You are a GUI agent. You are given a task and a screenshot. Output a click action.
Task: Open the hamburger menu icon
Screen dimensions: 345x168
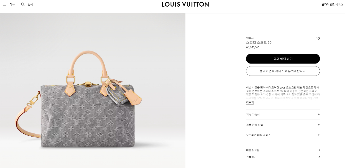coord(5,4)
